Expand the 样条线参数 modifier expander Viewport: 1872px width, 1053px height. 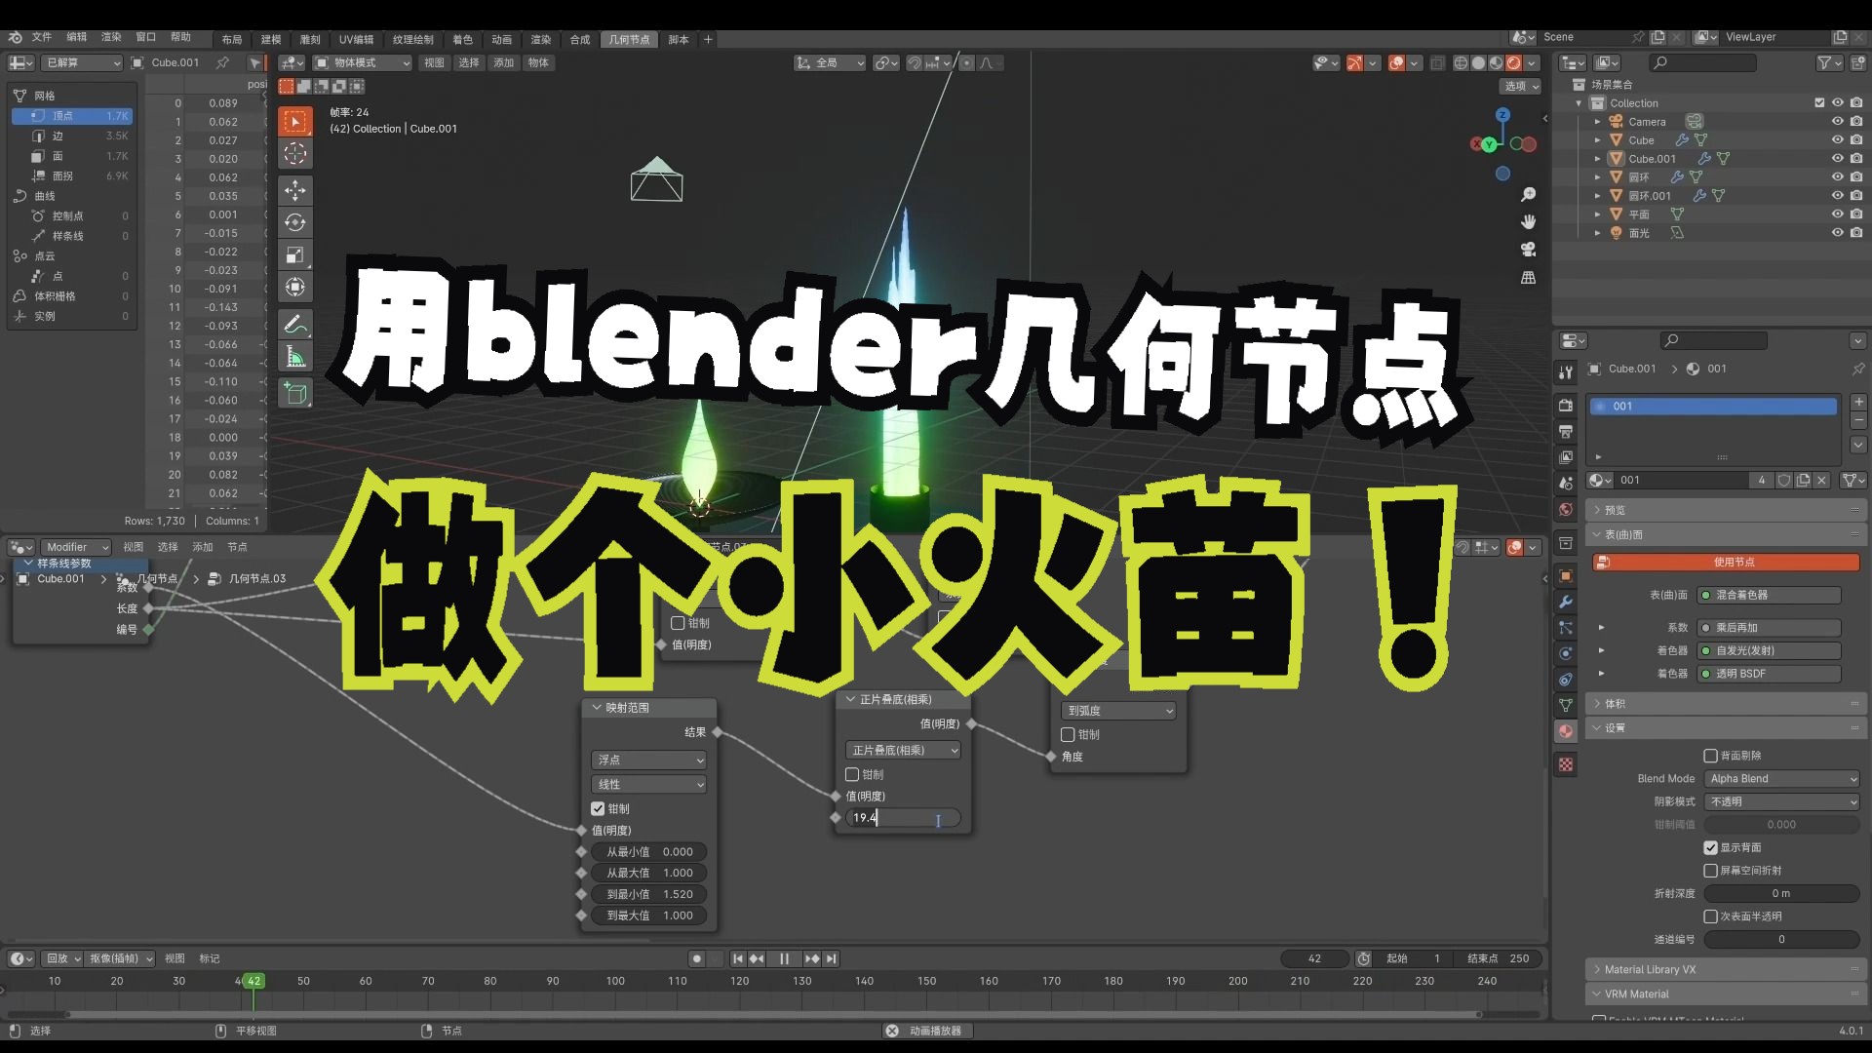25,562
